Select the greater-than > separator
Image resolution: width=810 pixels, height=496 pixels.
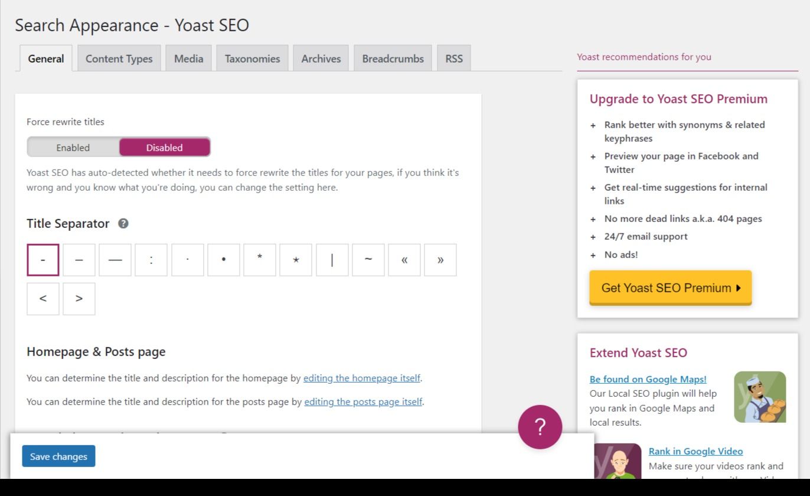[79, 299]
